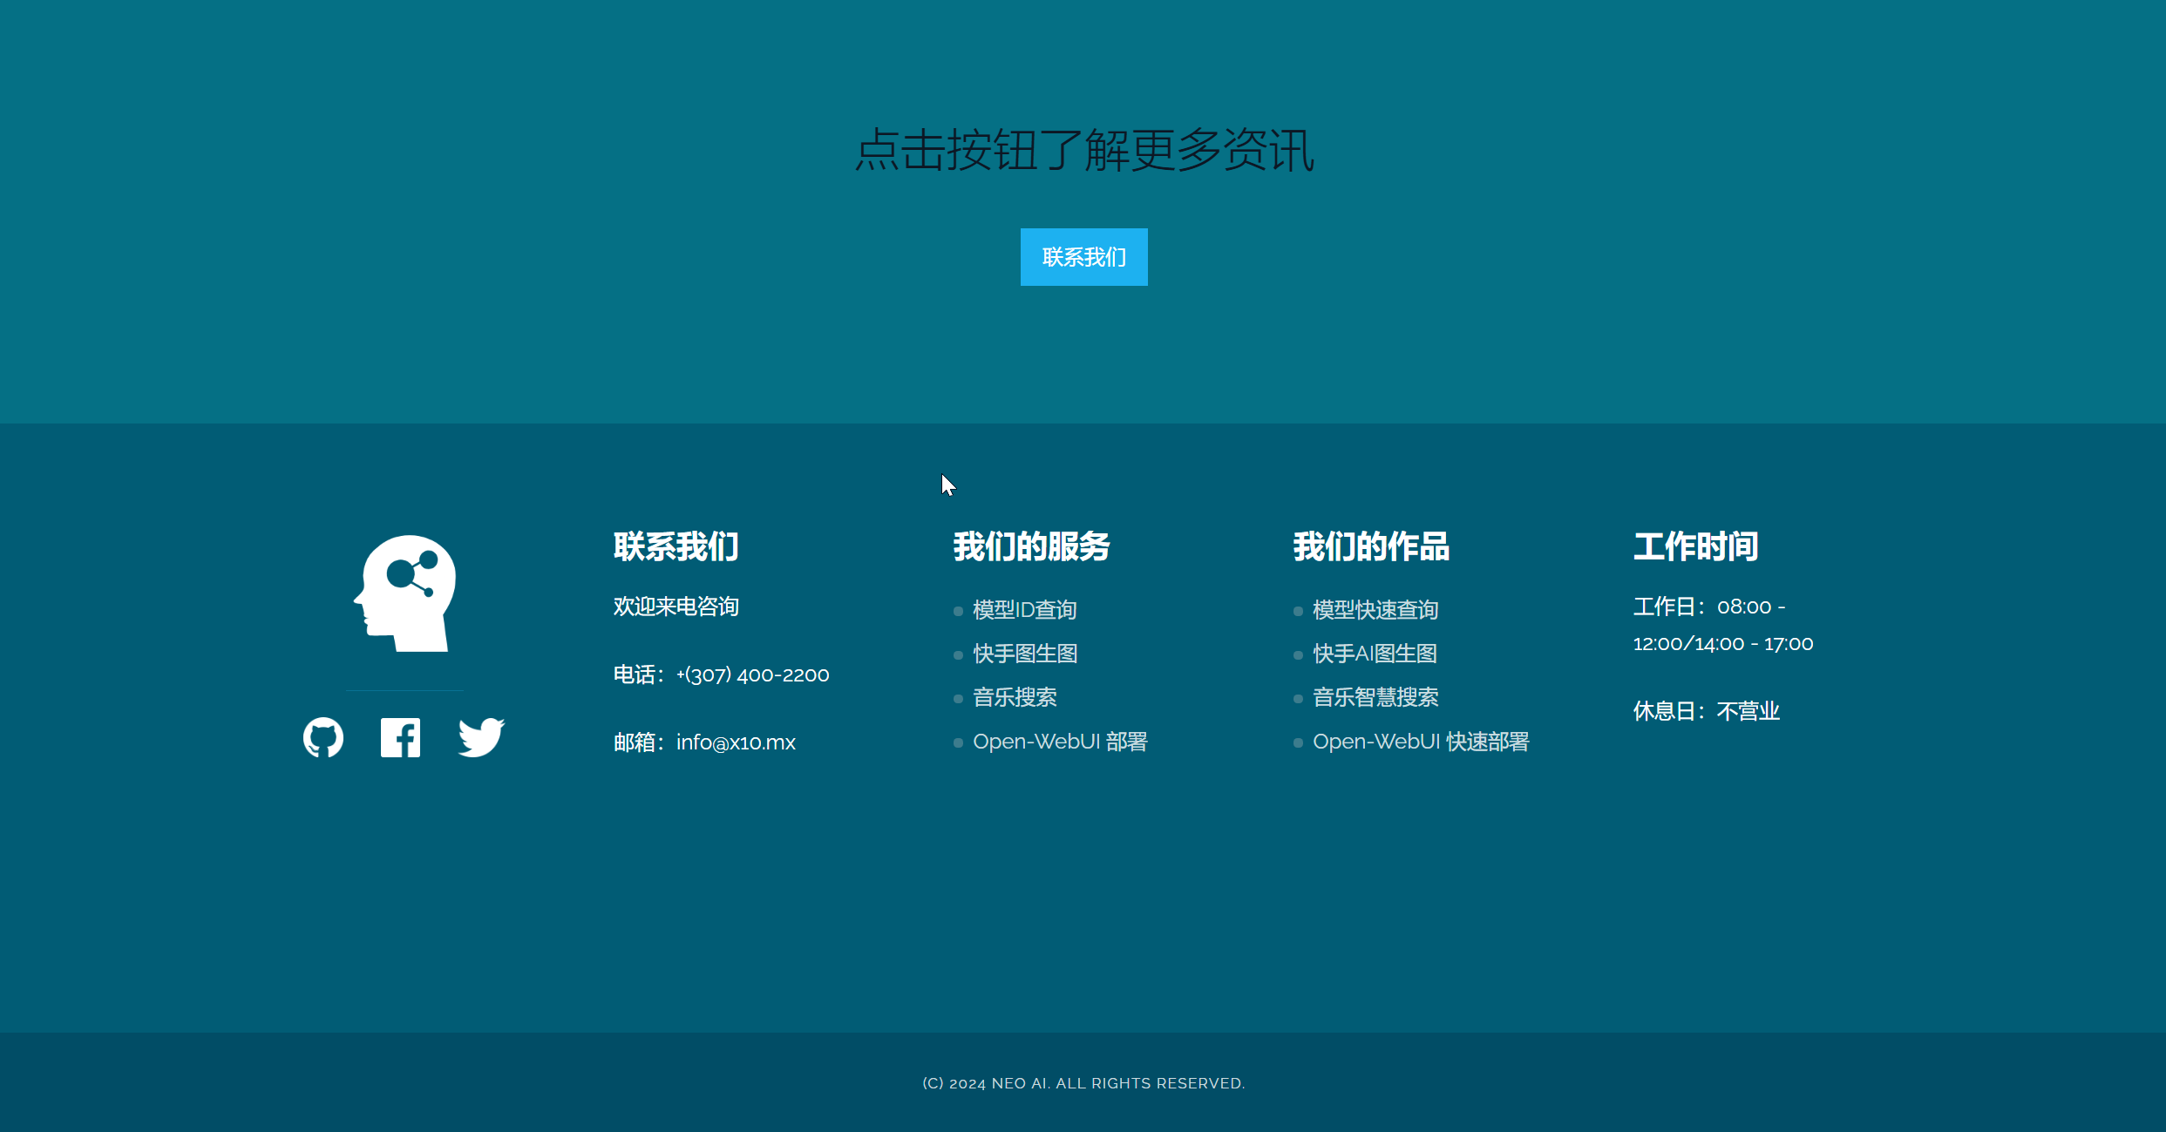The width and height of the screenshot is (2166, 1132).
Task: Click the copyright Neo AI text
Action: [1083, 1083]
